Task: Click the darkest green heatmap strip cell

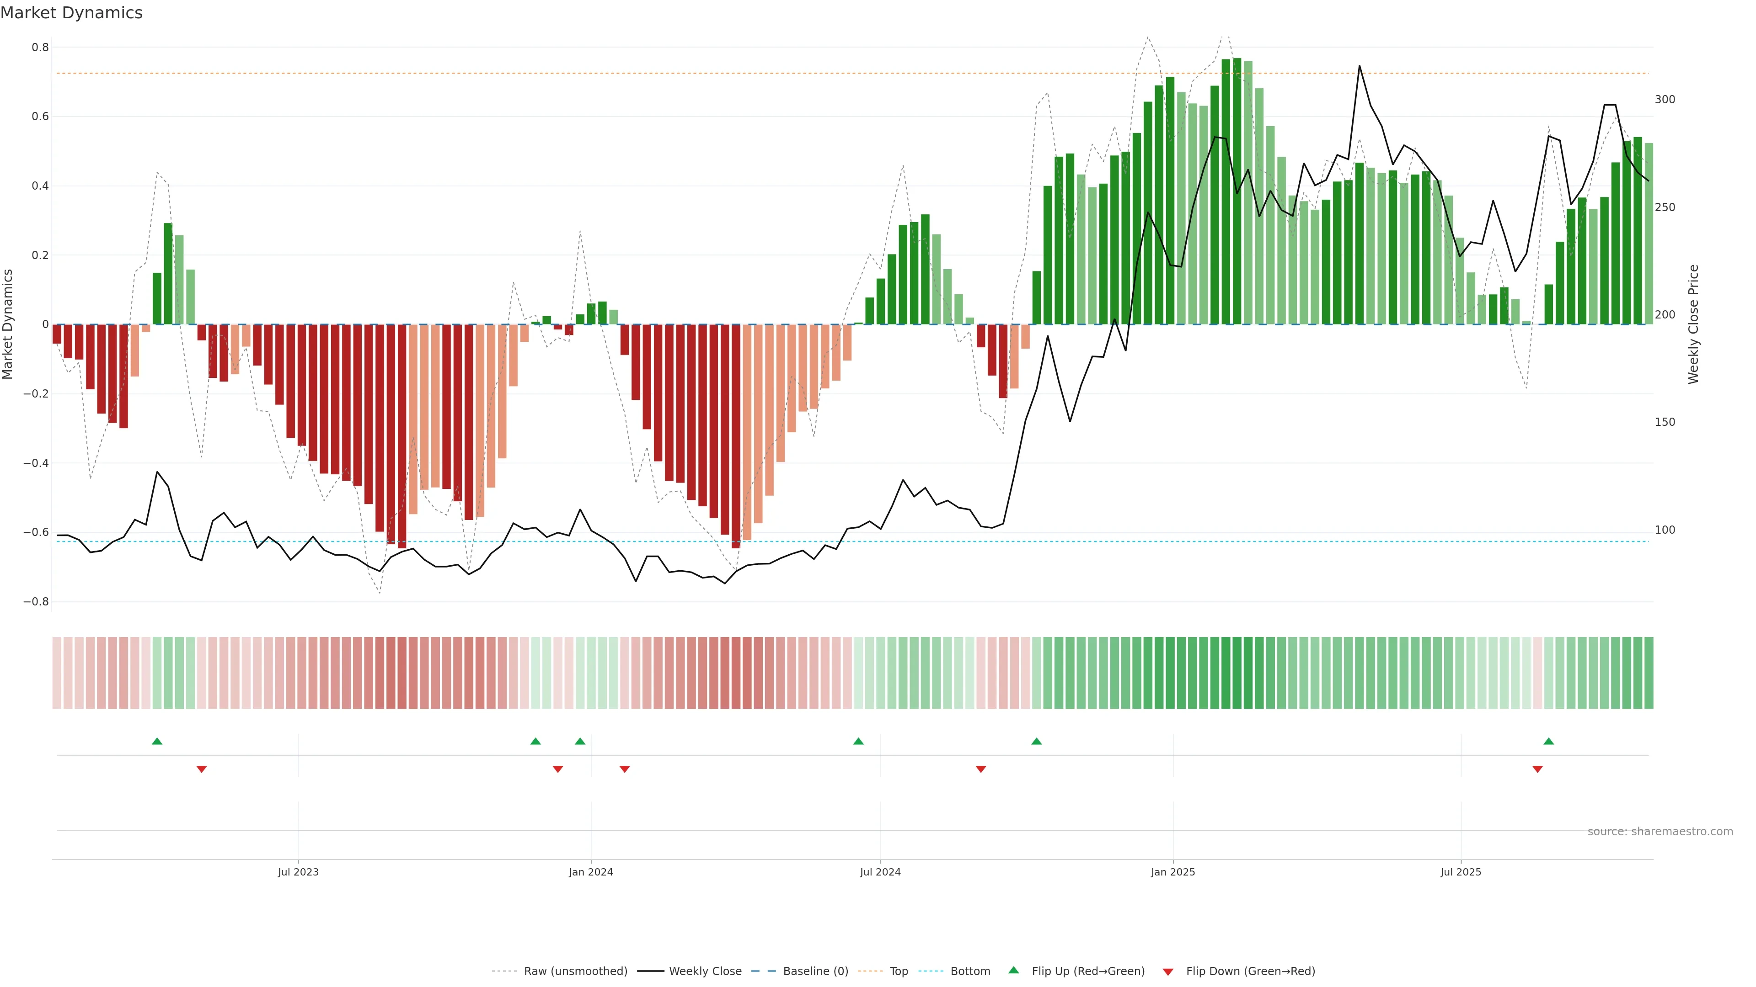Action: [x=1237, y=673]
